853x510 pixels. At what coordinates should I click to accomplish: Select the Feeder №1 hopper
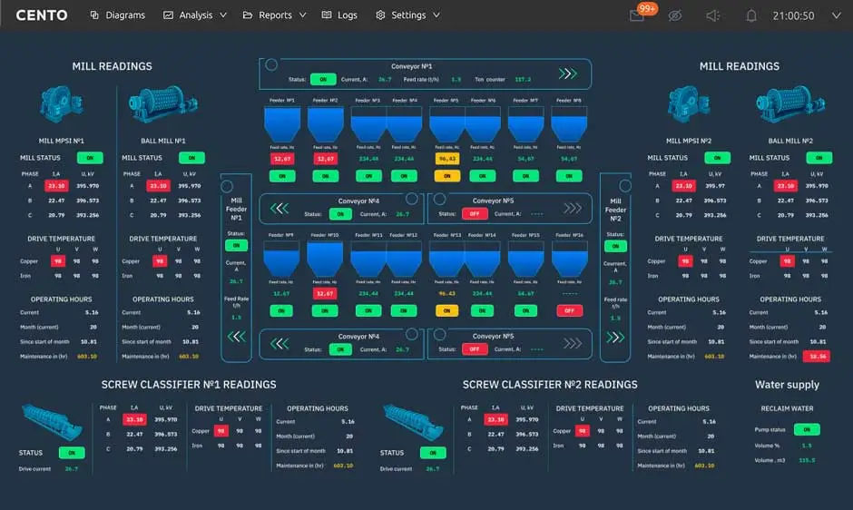pyautogui.click(x=282, y=124)
